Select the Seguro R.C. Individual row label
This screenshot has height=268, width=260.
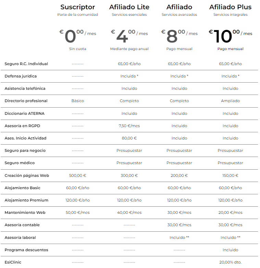pyautogui.click(x=26, y=64)
